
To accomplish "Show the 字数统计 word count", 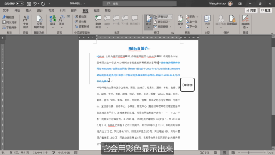I will click(9, 27).
